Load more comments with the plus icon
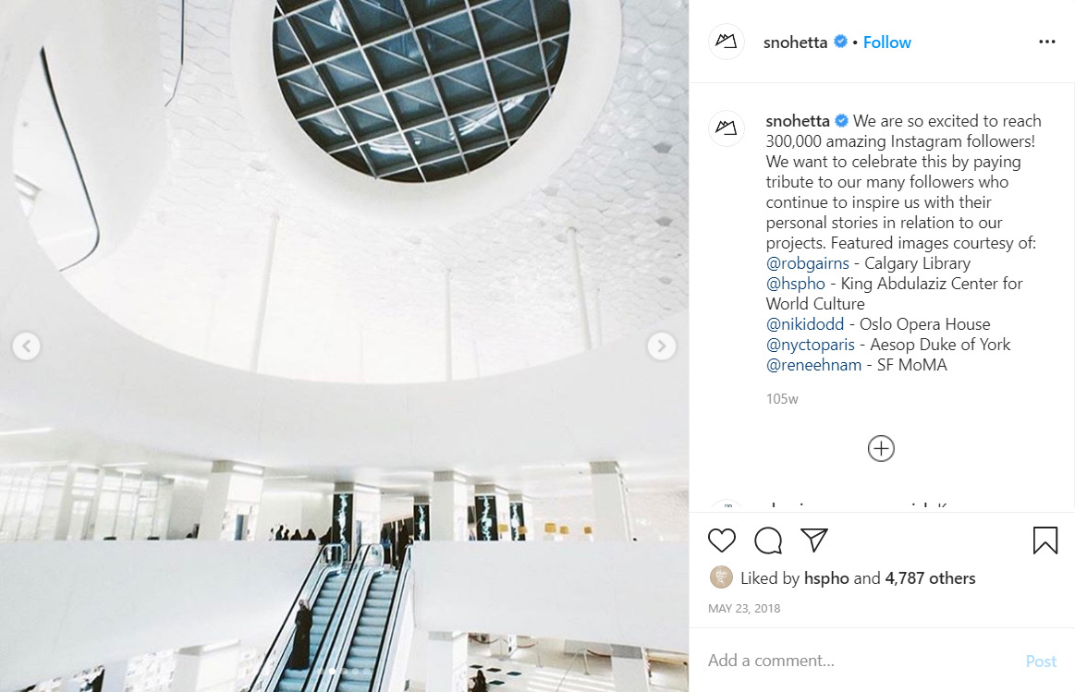 [x=881, y=449]
